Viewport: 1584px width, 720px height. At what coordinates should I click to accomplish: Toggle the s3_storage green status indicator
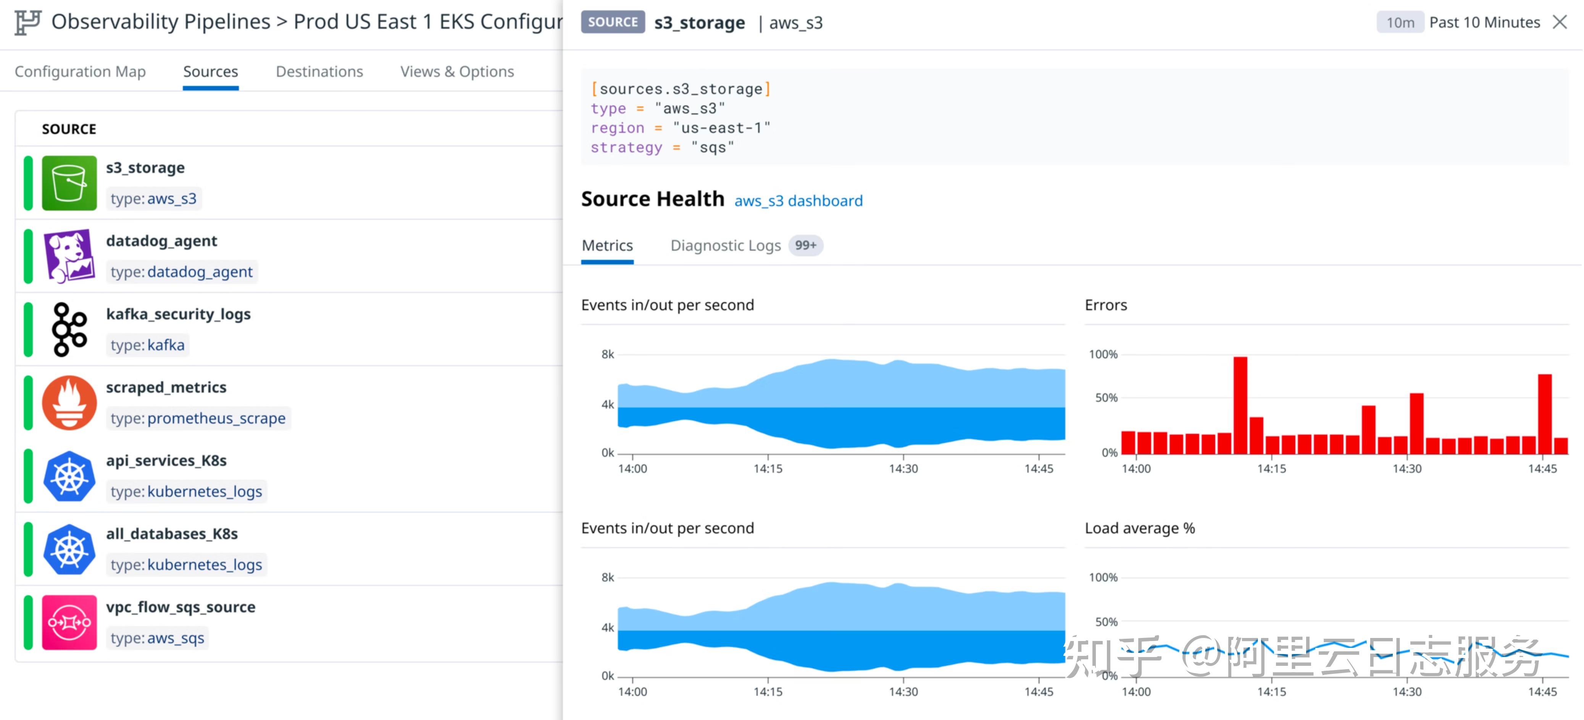coord(28,183)
